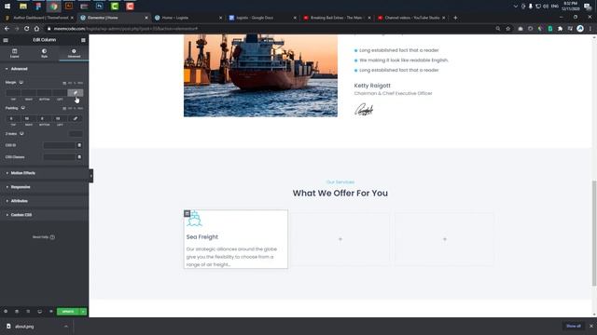Toggle linked values for Margin
The height and width of the screenshot is (335, 597).
coord(76,93)
